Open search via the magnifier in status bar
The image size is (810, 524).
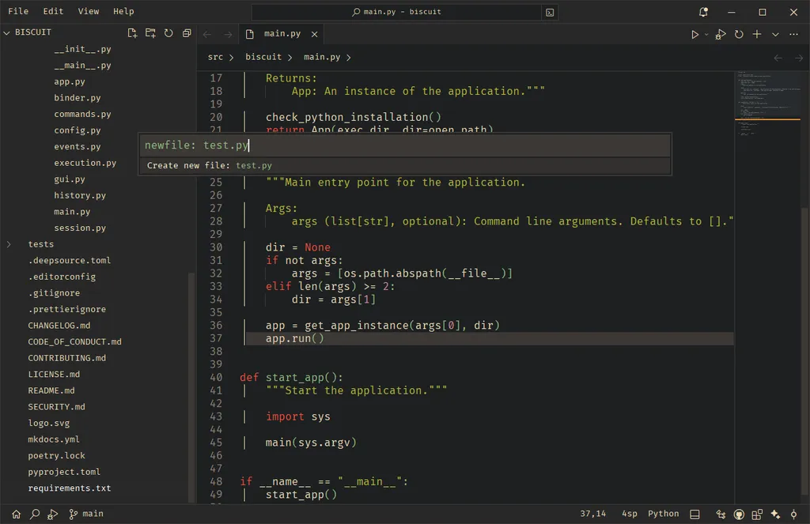35,515
